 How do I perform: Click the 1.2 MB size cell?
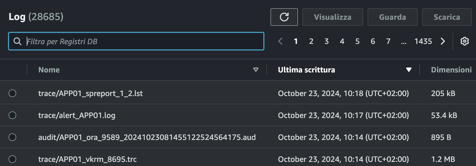tap(443, 159)
